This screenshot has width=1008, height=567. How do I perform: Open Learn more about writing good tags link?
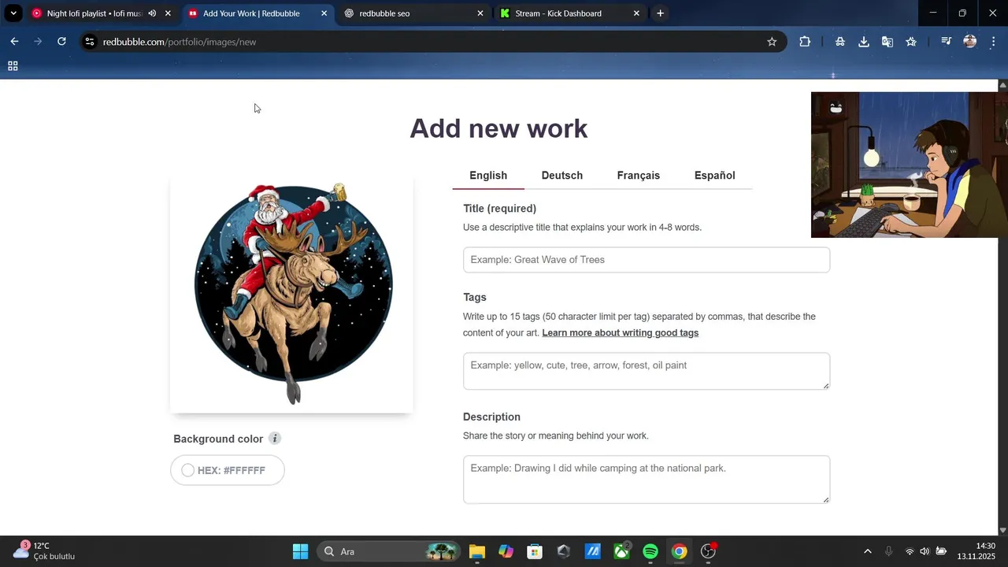pos(621,333)
